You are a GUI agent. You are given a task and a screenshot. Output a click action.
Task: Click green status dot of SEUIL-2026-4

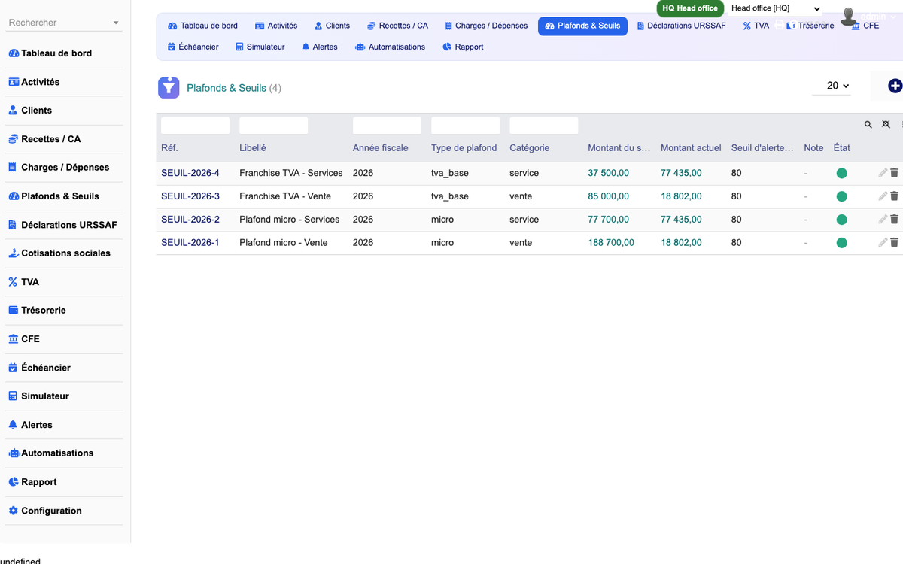coord(841,173)
